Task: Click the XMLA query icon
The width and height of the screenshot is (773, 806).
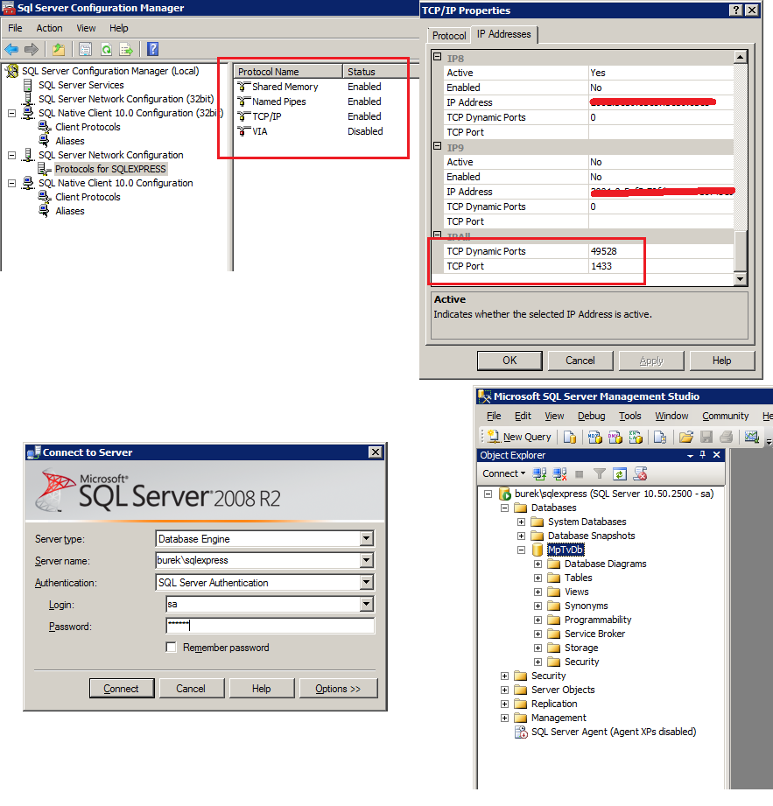Action: coord(636,437)
